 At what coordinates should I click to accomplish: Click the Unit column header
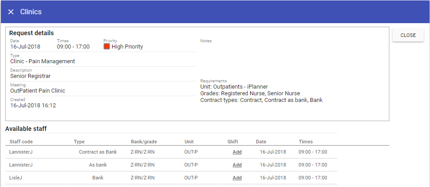tap(189, 142)
